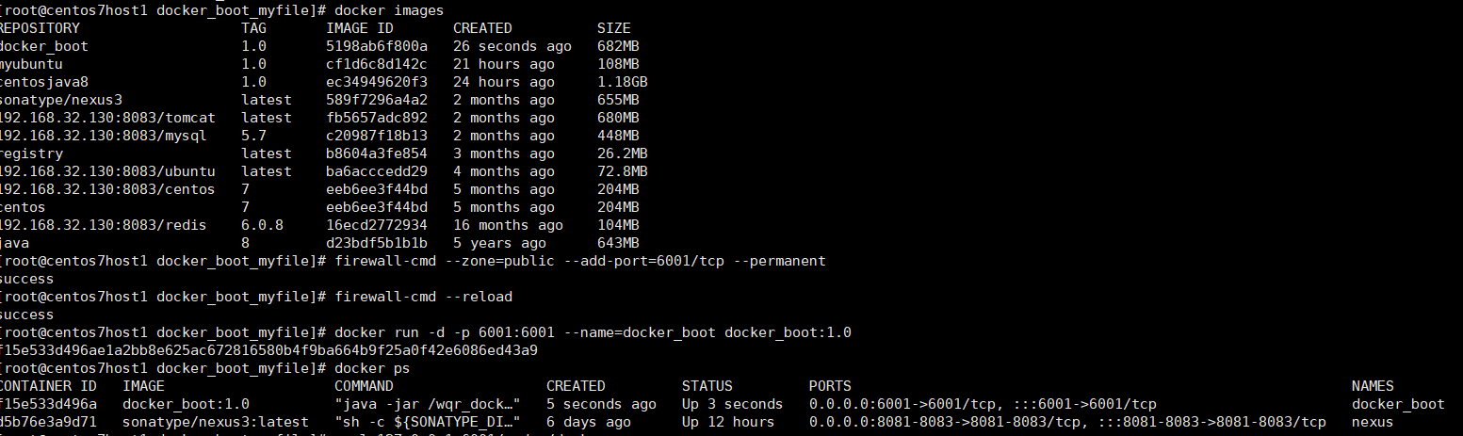Click the 6.0.8 tag of redis
Viewport: 1463px width, 436px height.
262,225
